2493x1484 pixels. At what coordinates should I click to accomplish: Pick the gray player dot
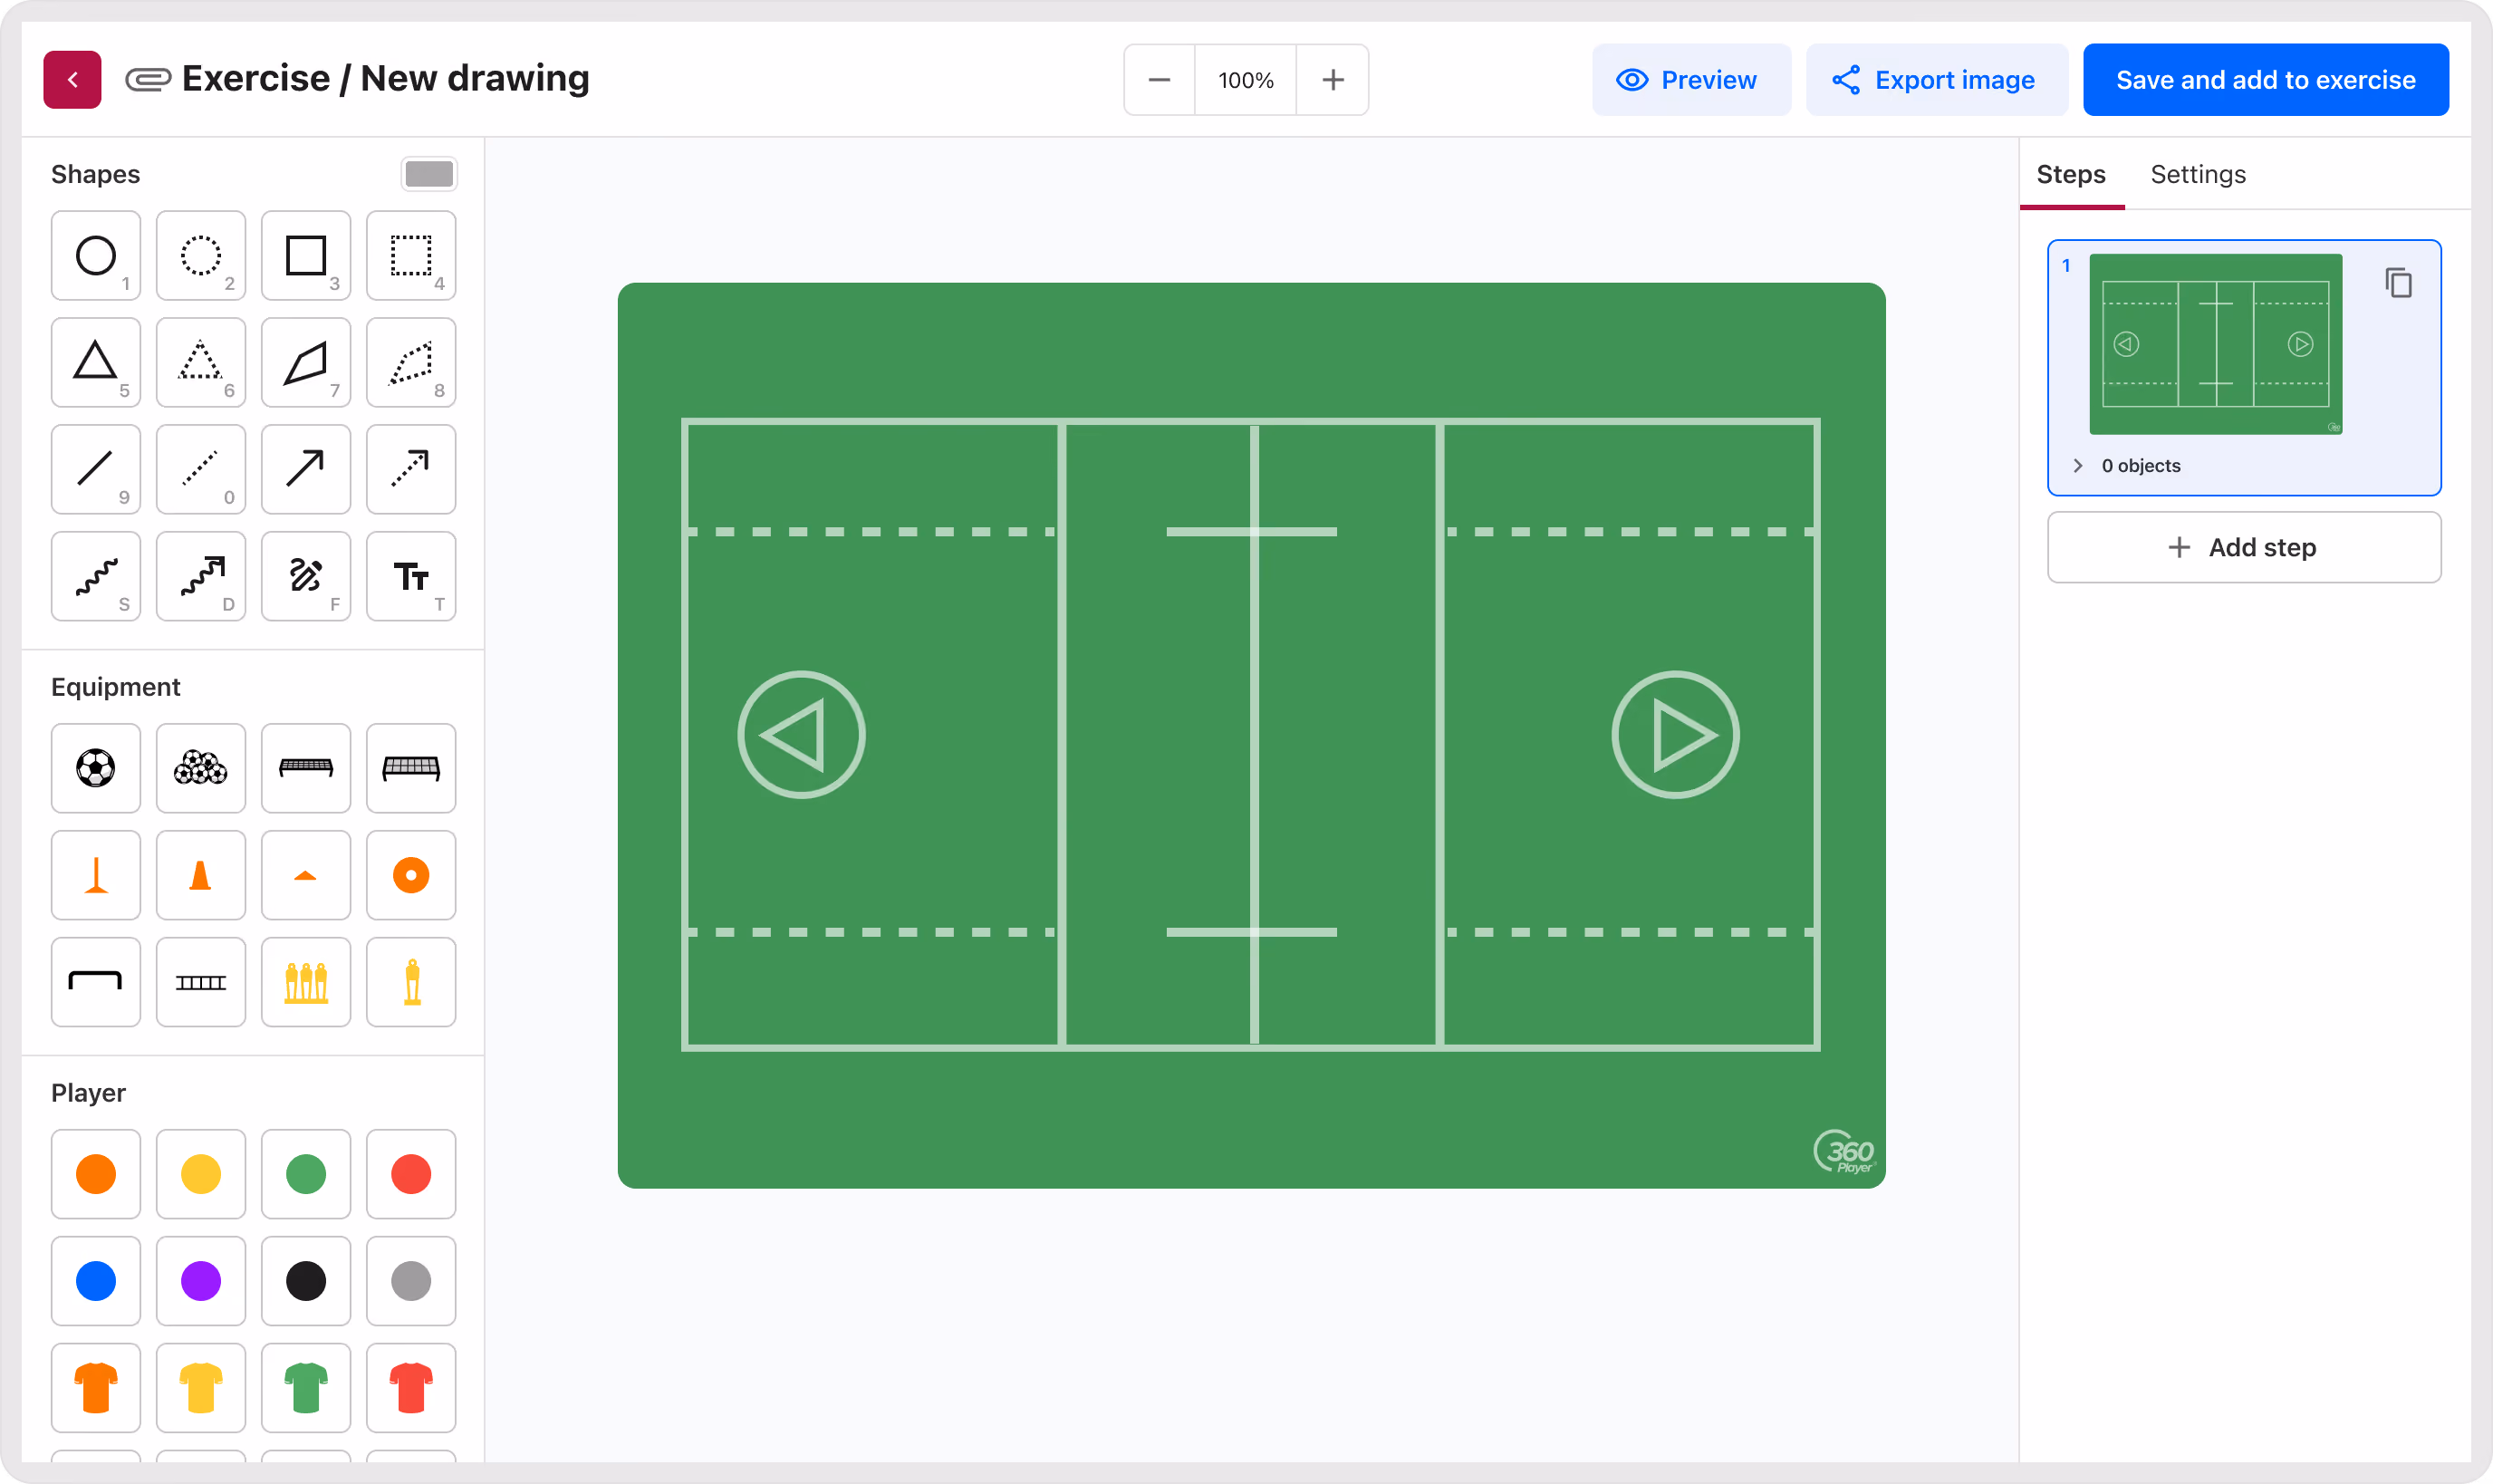tap(411, 1281)
